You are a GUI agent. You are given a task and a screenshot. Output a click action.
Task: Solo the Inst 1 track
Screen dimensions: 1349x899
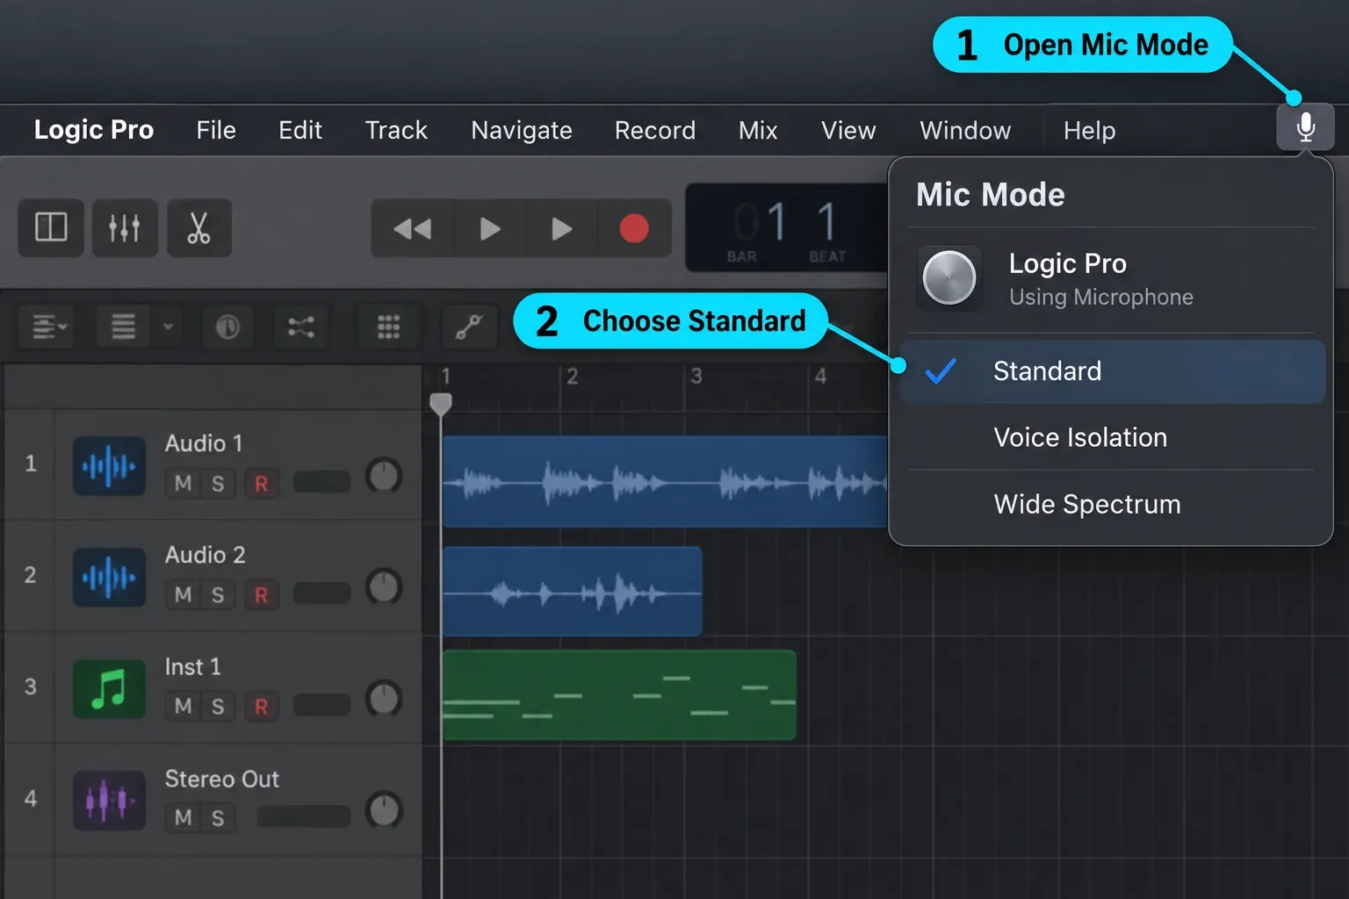point(218,706)
